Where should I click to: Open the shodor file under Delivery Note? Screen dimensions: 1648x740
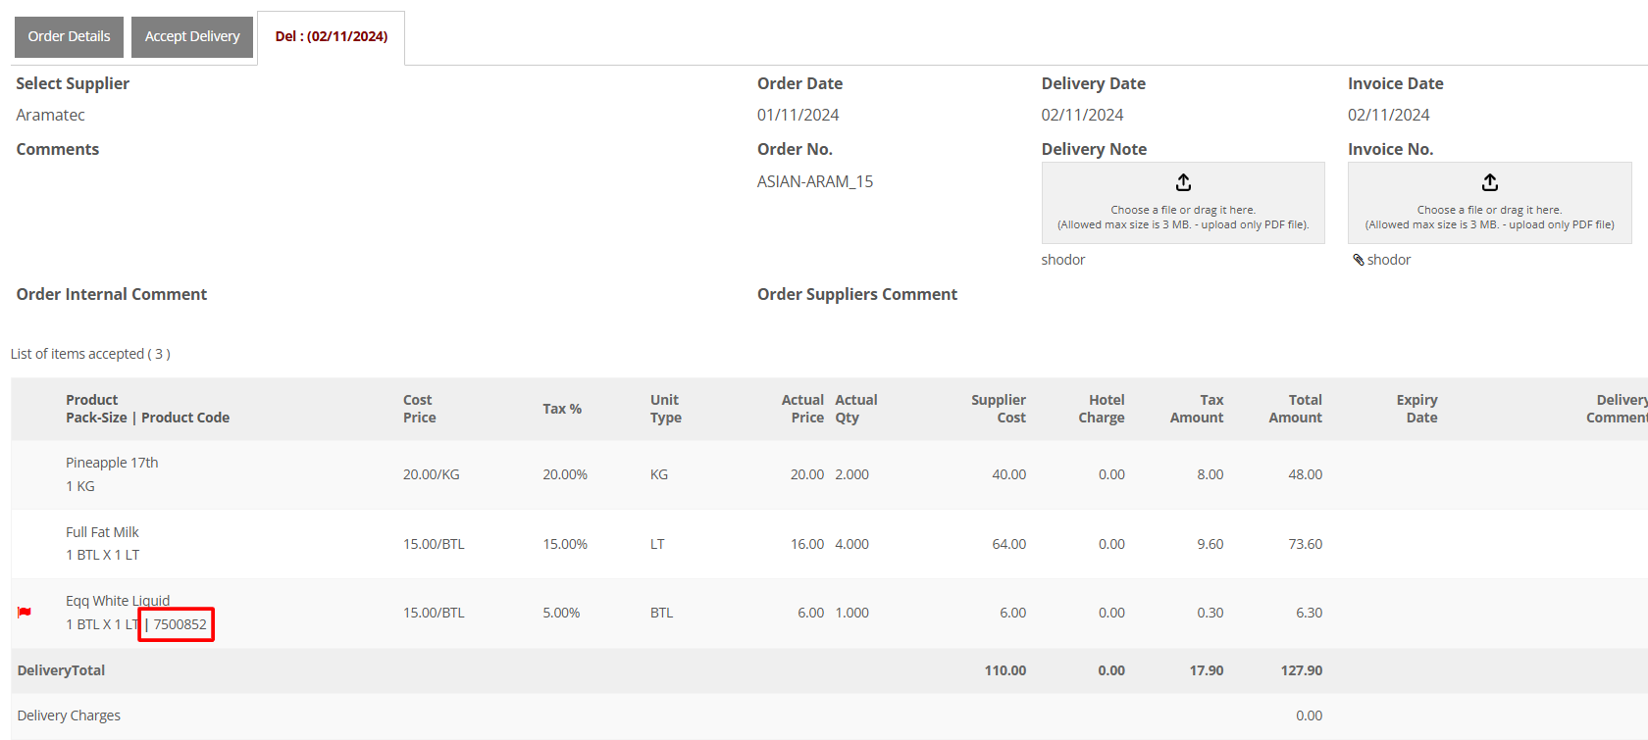[x=1063, y=260]
